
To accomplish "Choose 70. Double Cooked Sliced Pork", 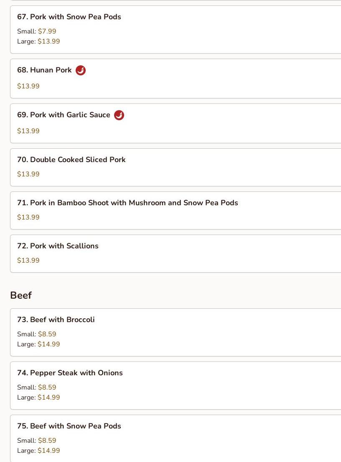I will coord(71,160).
